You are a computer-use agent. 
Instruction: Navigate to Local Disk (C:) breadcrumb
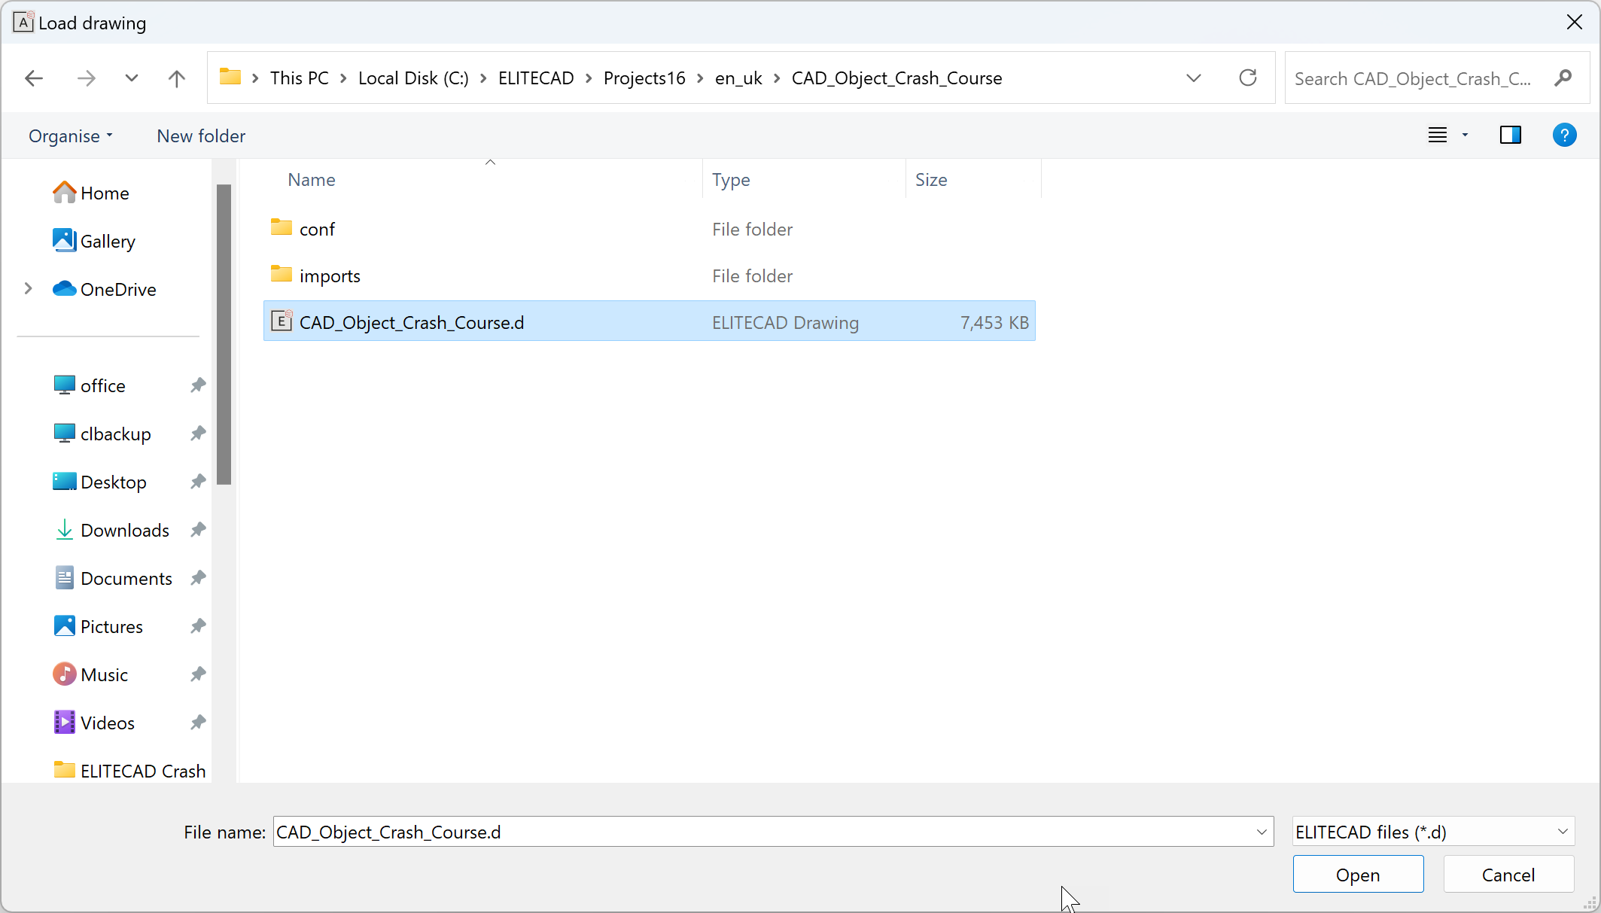pos(413,78)
